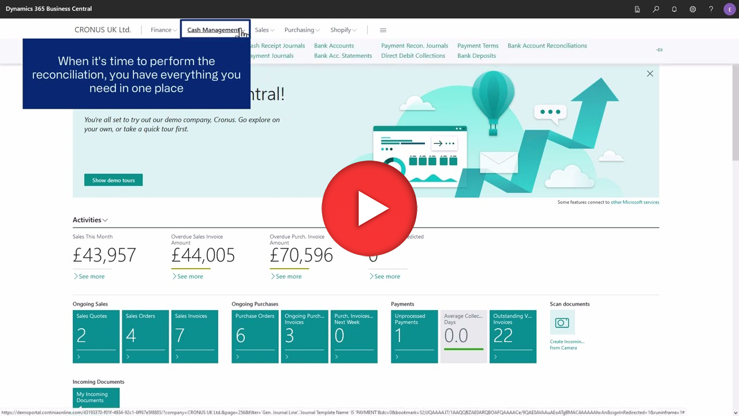The width and height of the screenshot is (739, 416).
Task: Open Bank Account Reconciliations
Action: point(547,46)
